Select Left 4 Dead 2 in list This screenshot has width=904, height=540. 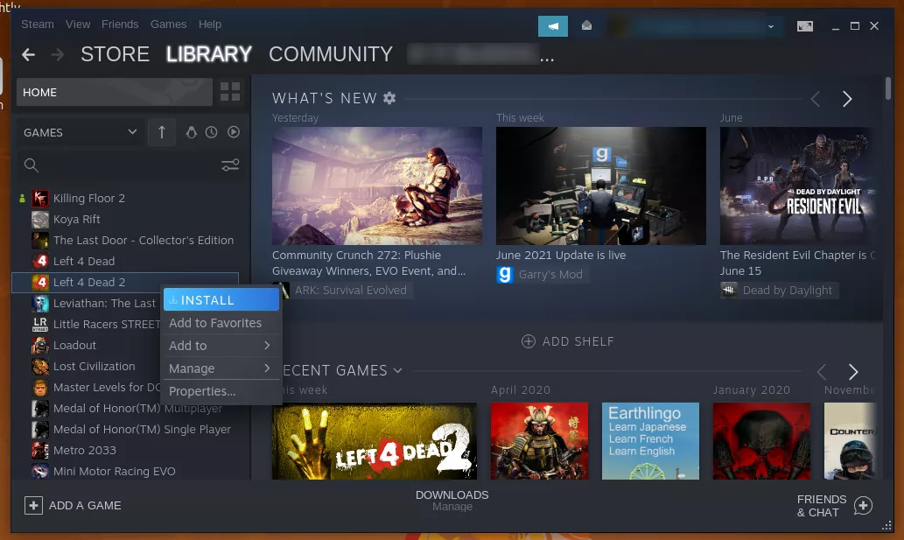point(124,283)
